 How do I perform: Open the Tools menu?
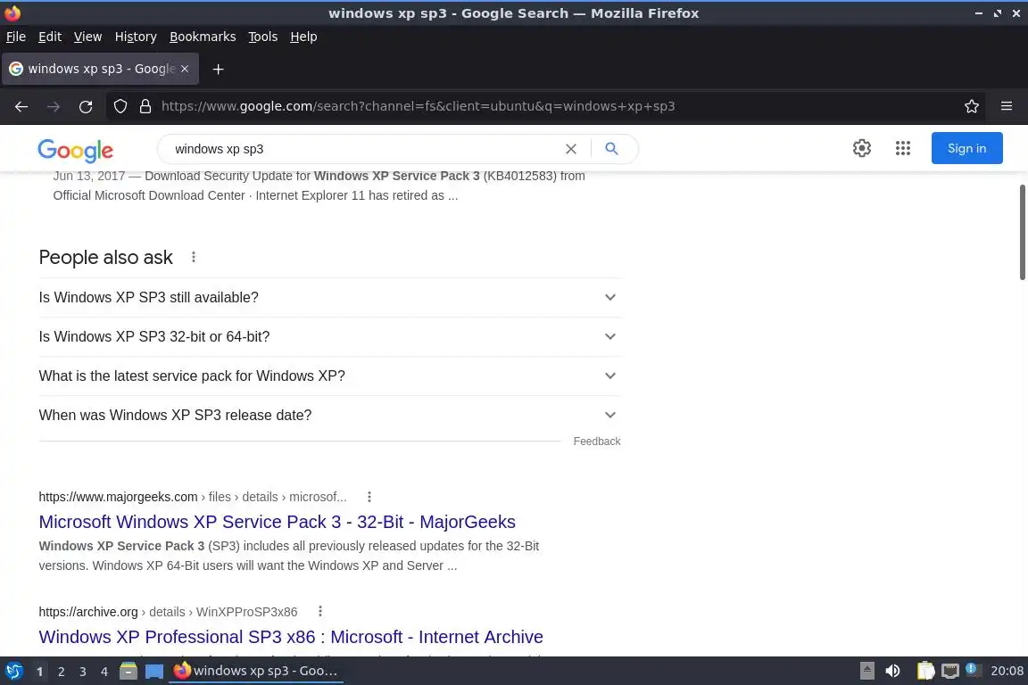pyautogui.click(x=263, y=37)
